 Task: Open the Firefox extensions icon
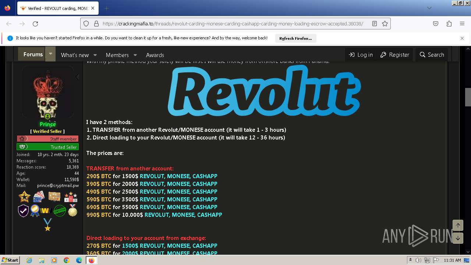449,24
